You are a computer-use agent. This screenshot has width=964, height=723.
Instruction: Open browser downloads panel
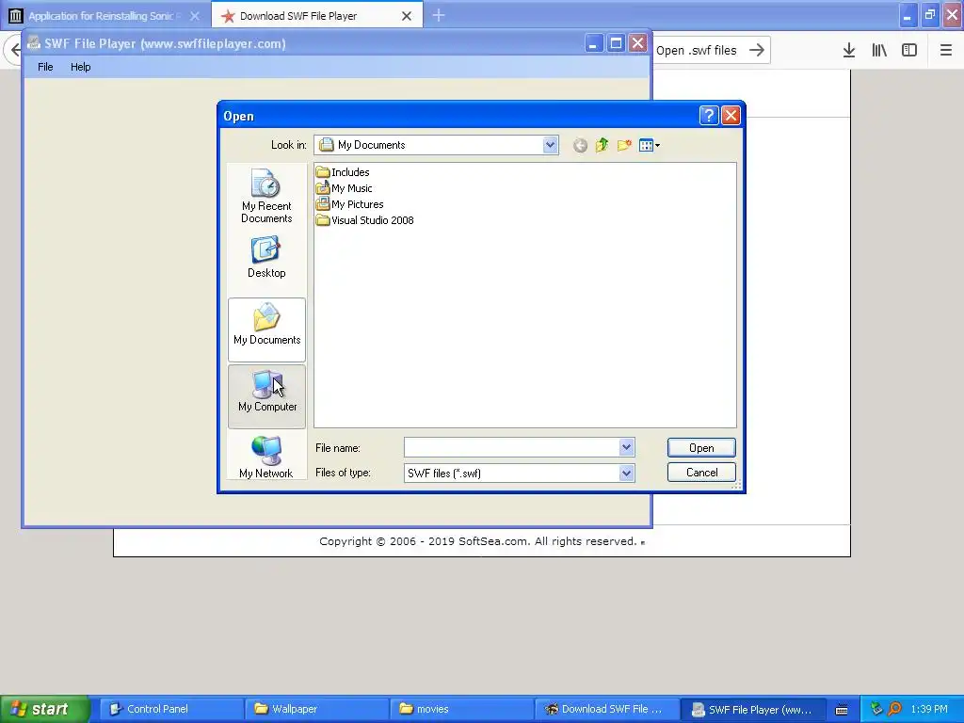tap(848, 50)
